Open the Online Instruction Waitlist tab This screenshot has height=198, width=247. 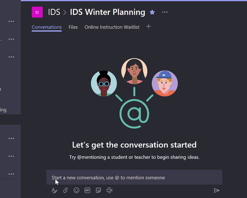[x=112, y=27]
